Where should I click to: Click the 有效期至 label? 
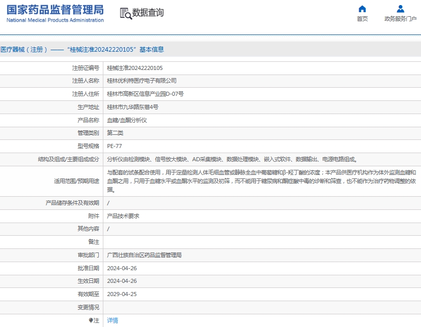88,294
